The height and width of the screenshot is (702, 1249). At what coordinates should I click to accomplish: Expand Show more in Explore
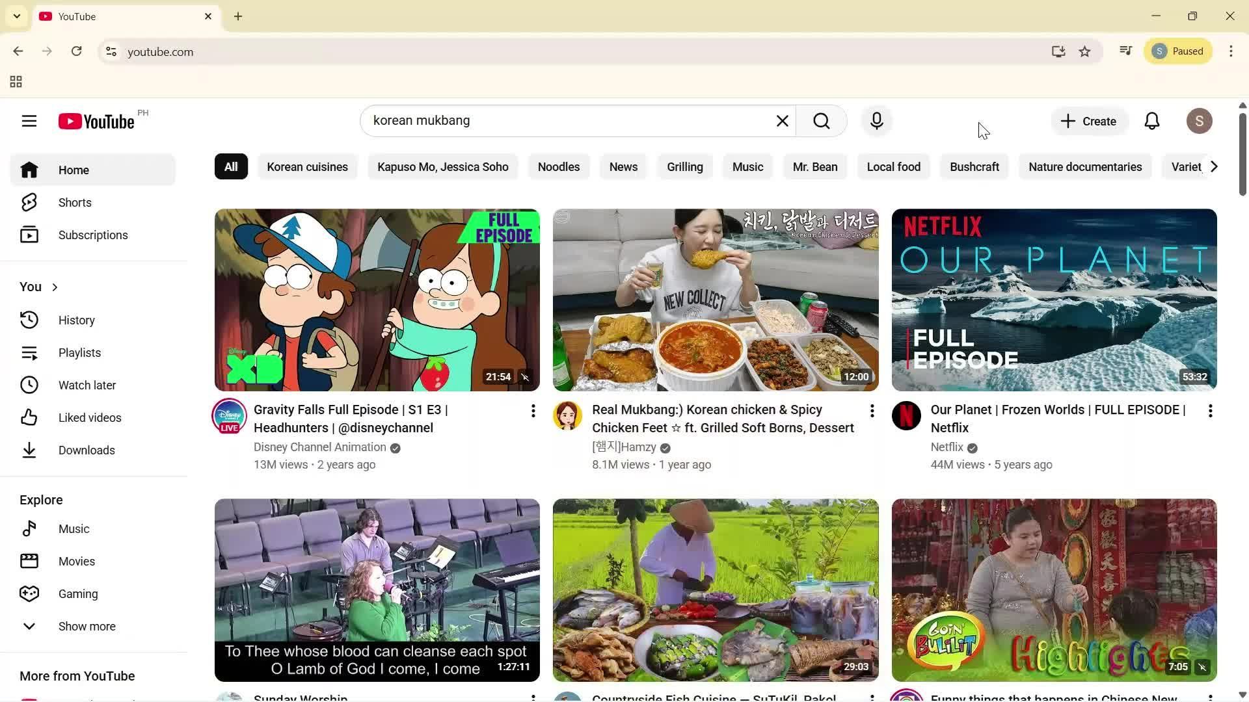click(87, 627)
